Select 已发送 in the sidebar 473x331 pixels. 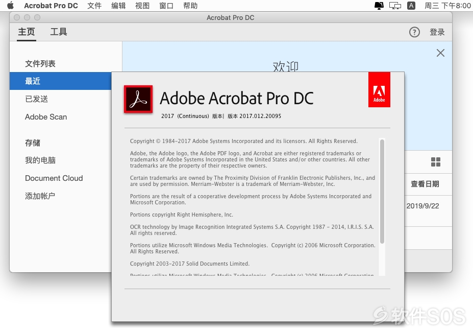point(37,99)
